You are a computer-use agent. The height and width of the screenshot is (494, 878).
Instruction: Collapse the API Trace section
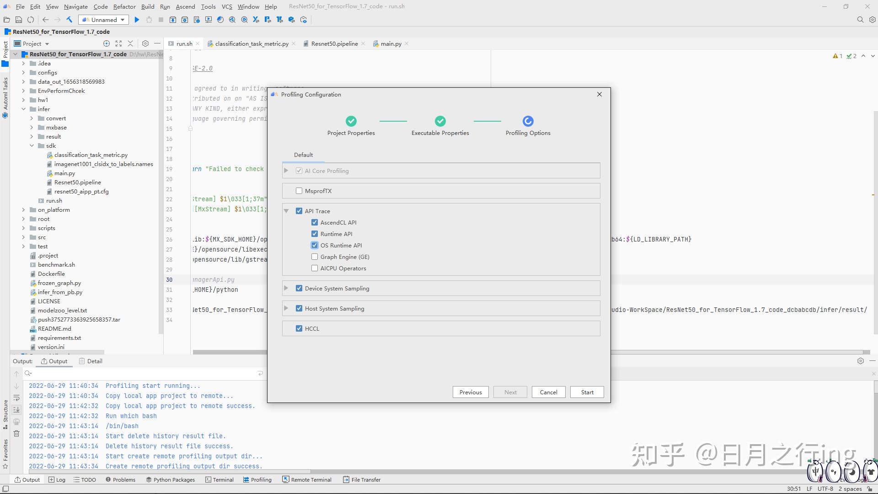[286, 211]
